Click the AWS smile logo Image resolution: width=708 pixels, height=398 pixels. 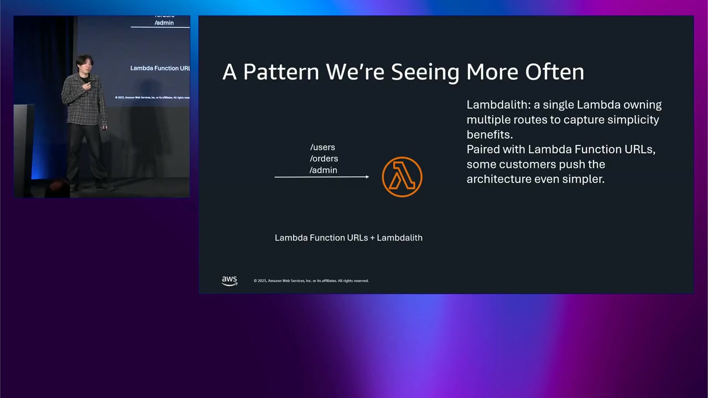[x=229, y=280]
